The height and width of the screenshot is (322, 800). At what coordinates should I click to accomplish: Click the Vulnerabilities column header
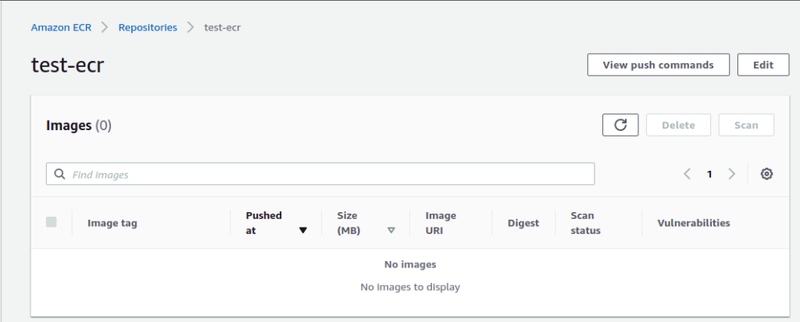[x=694, y=223]
